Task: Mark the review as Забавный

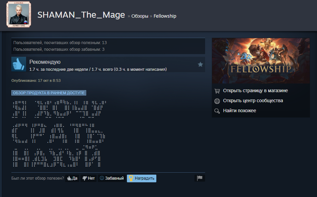Action: (112, 178)
